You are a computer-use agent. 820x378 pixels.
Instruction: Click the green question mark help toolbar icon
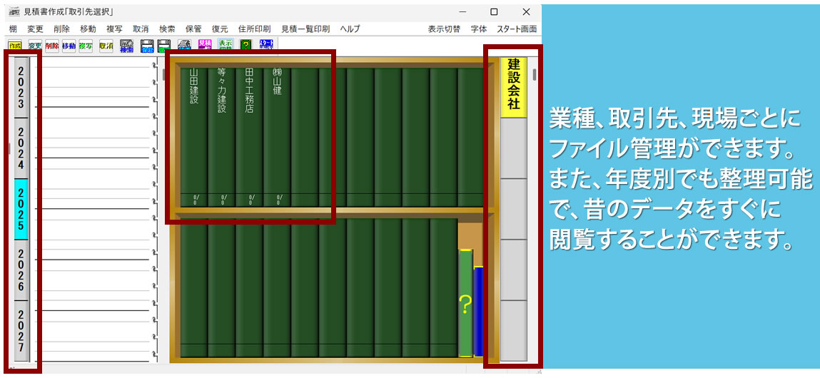[x=246, y=46]
